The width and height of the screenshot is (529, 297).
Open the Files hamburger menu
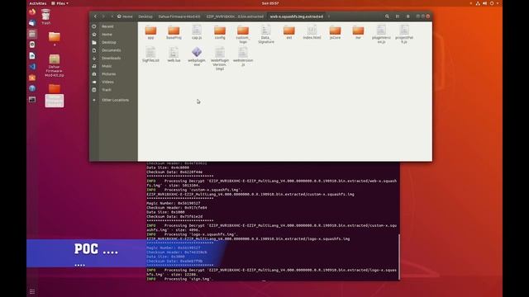[407, 16]
